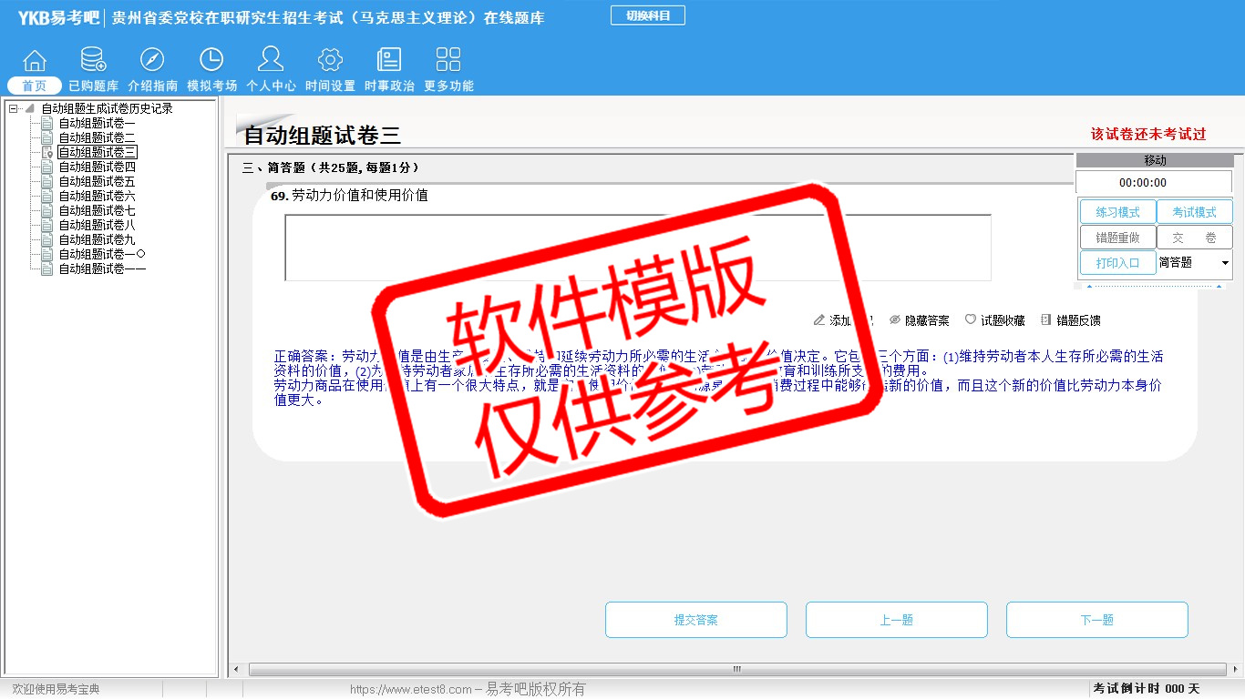1245x699 pixels.
Task: Collapse the 自动组题生成试卷历史记录 tree root
Action: (14, 108)
